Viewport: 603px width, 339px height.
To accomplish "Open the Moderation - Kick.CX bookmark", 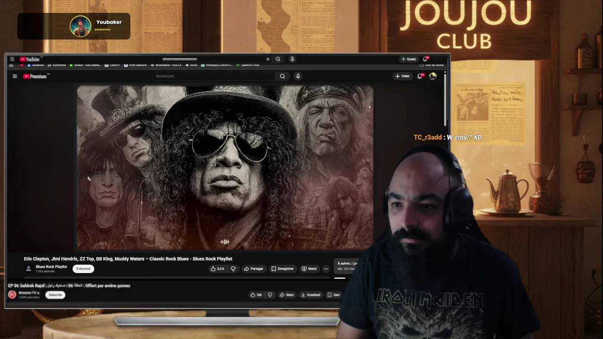I will [x=166, y=65].
